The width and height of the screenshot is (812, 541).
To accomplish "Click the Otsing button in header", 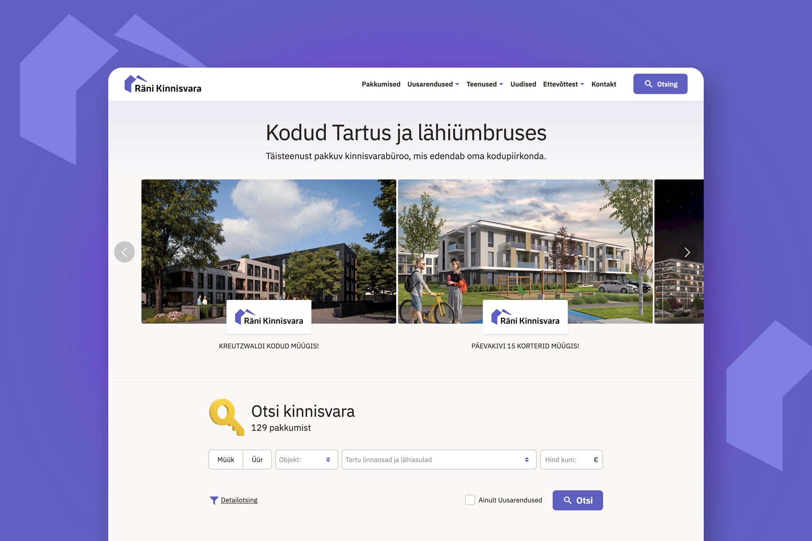I will pos(660,84).
